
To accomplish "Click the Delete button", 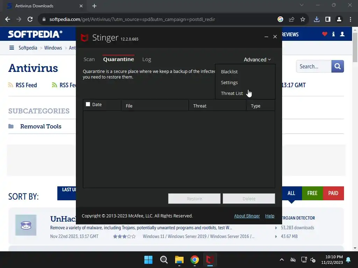I will tap(249, 199).
